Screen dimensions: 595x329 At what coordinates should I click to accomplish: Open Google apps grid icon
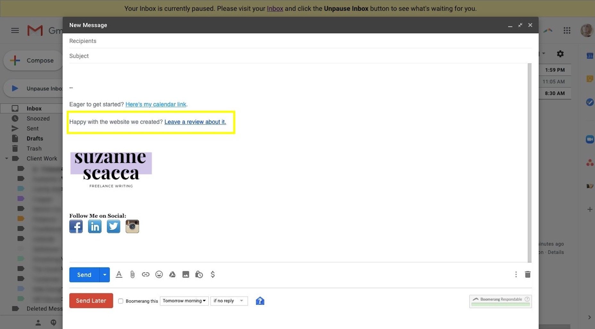[567, 30]
